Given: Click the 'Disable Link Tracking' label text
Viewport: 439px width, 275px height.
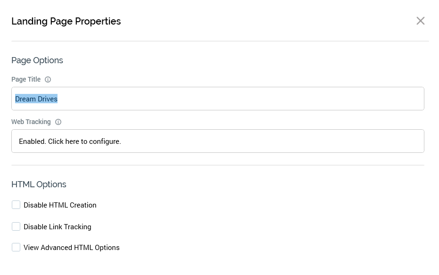Looking at the screenshot, I should (x=57, y=226).
